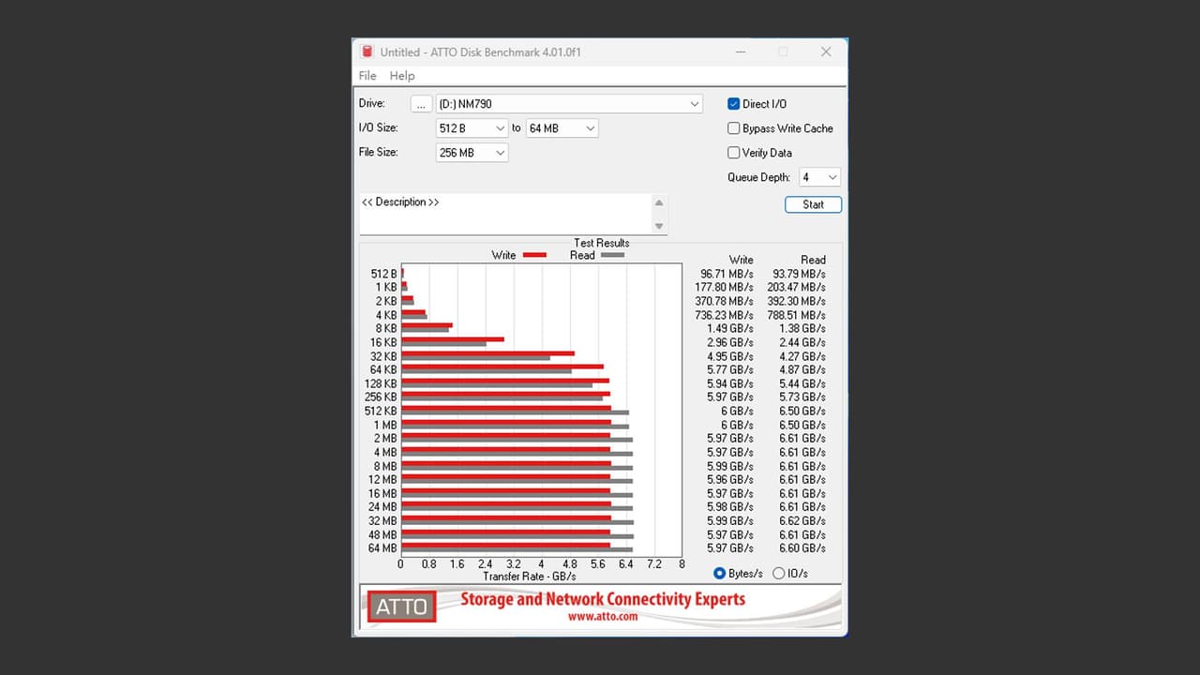
Task: Enable the Verify Data checkbox
Action: (x=734, y=153)
